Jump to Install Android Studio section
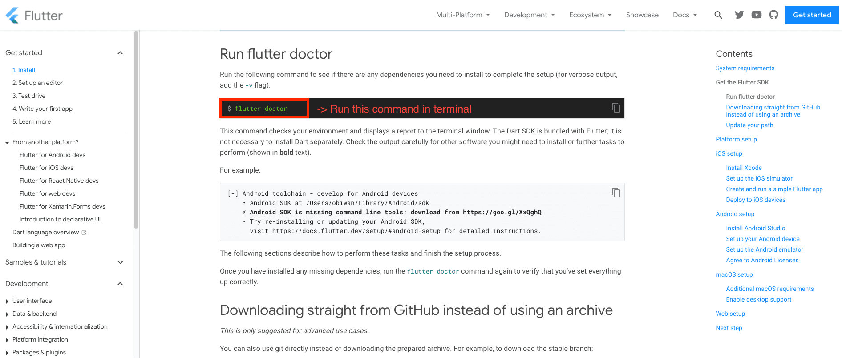842x358 pixels. click(x=755, y=228)
